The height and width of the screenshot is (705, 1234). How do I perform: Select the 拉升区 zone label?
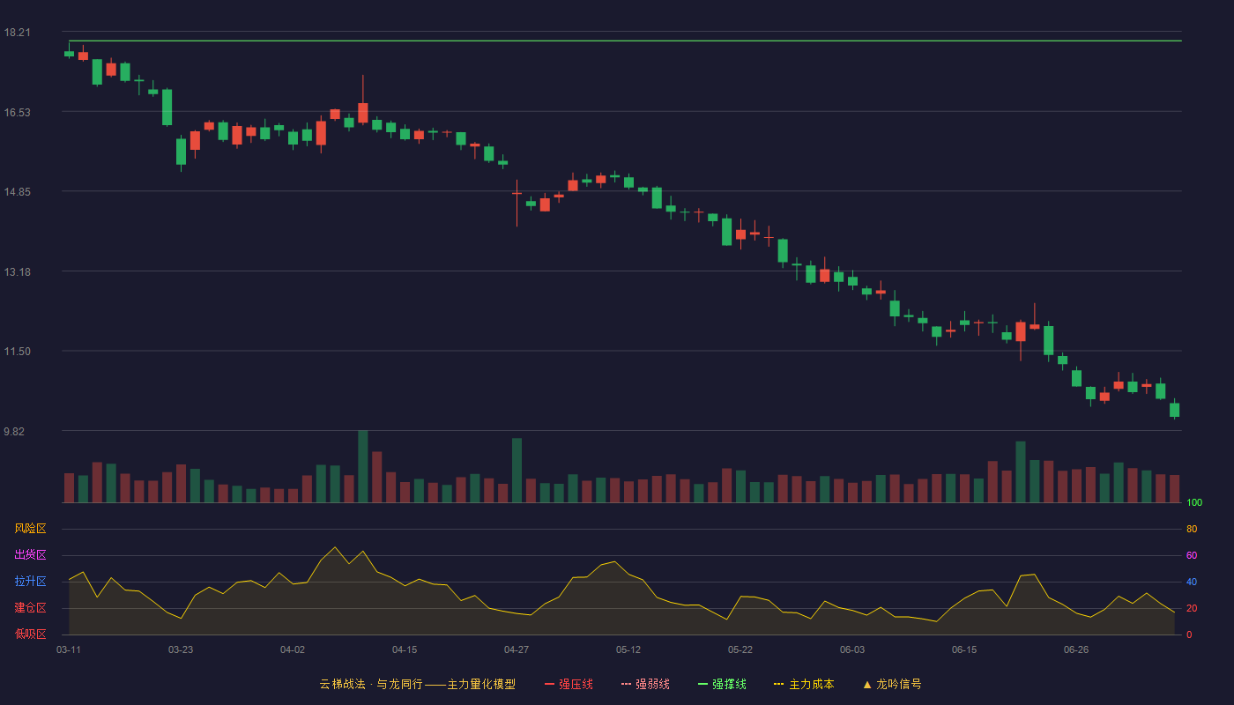(30, 582)
